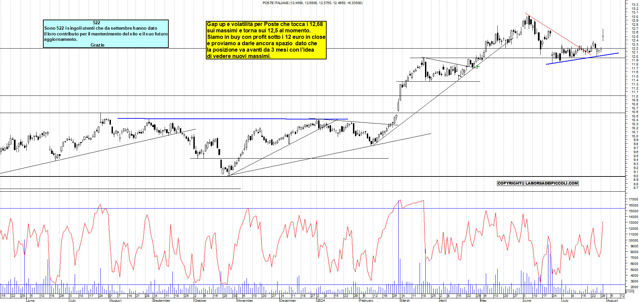
Task: Click the October label on the time axis
Action: pos(200,300)
